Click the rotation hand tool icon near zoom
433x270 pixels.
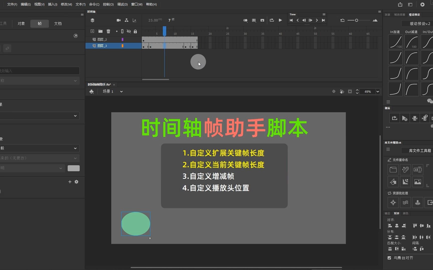[342, 91]
